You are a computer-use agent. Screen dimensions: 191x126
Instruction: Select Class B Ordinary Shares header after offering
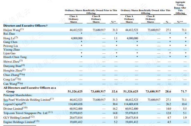pos(150,19)
